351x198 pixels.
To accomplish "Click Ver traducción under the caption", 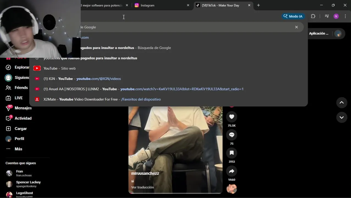I will (142, 187).
